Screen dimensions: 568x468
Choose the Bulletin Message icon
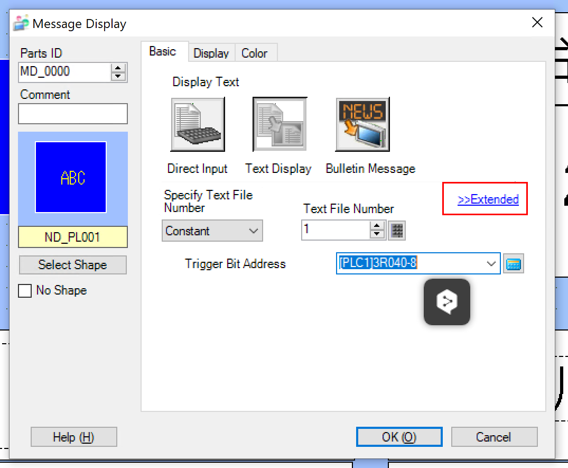[362, 125]
